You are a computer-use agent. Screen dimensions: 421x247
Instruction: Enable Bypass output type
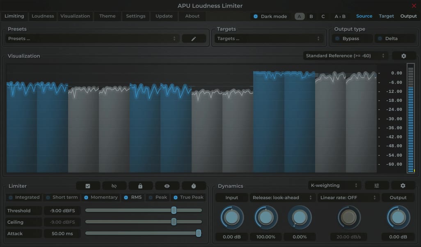(352, 38)
